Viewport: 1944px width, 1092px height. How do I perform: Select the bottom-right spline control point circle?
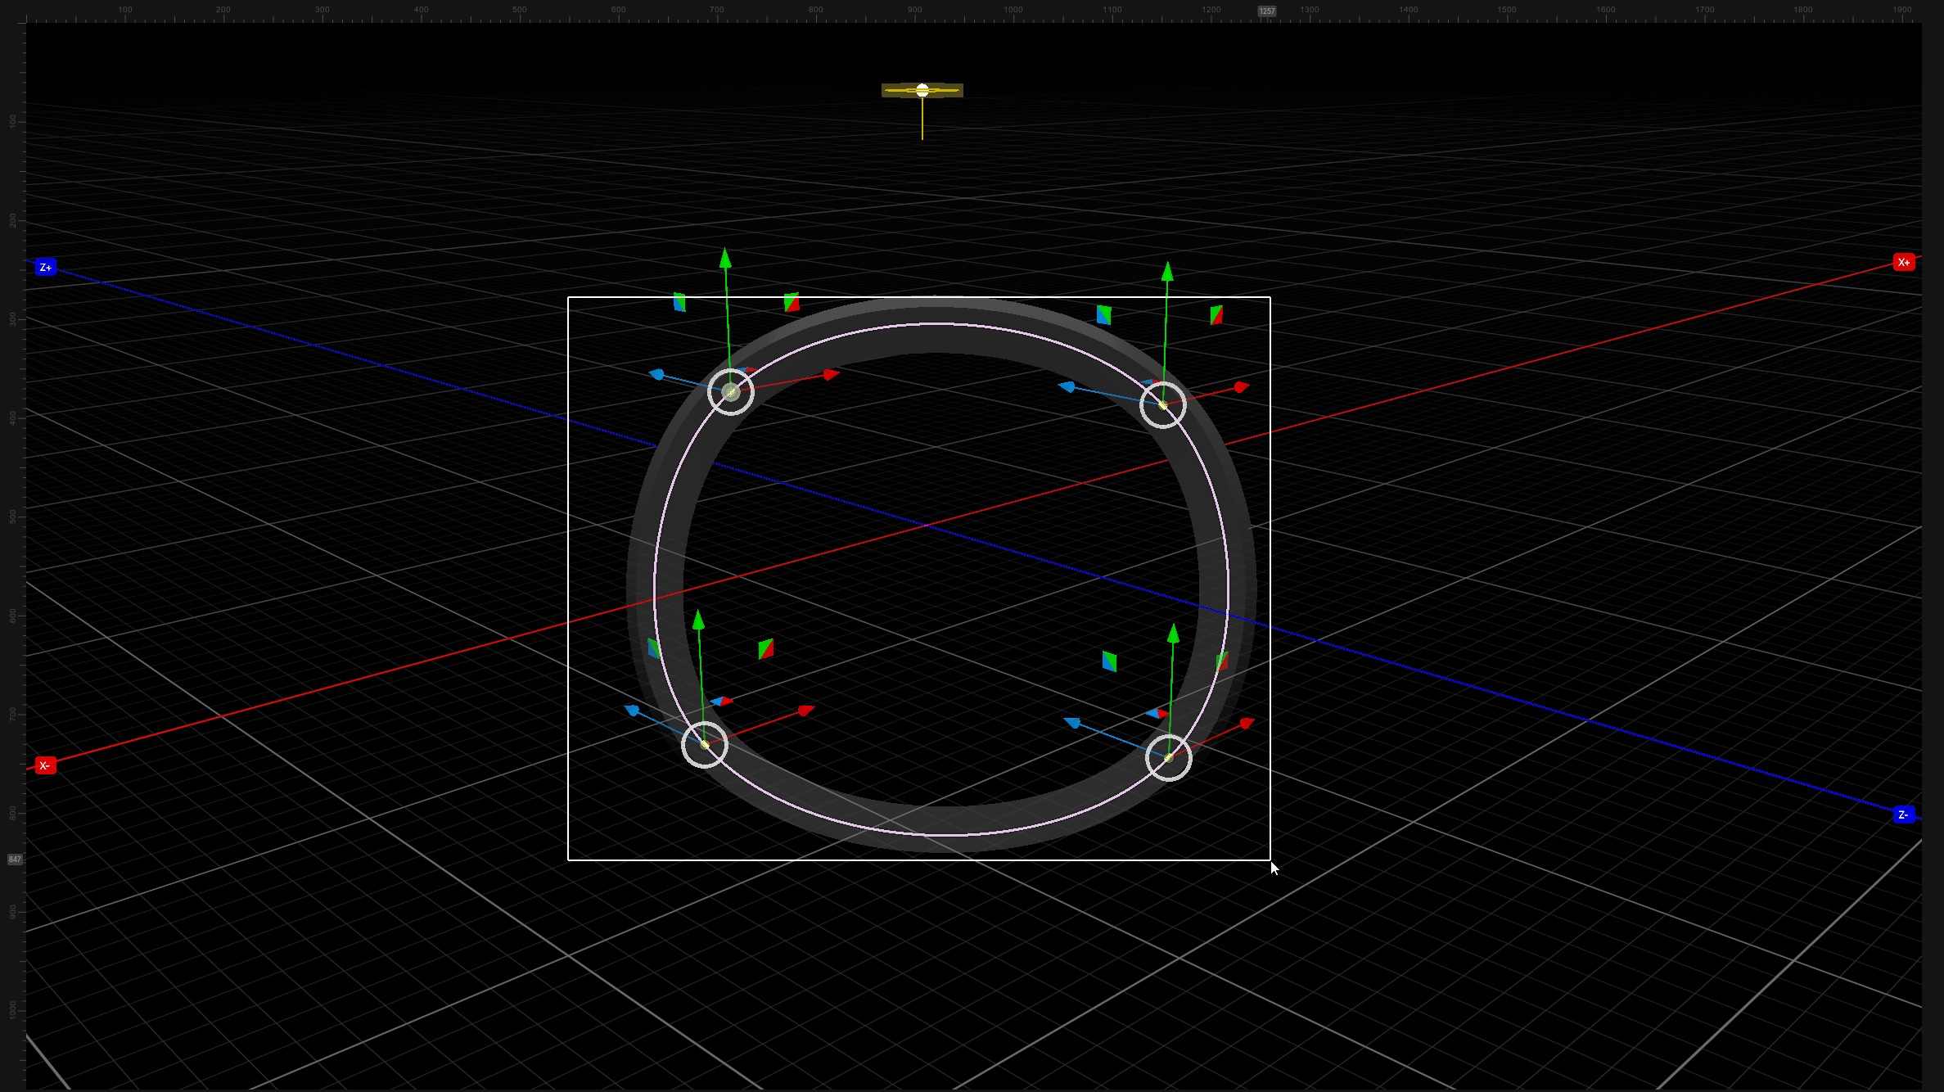click(1169, 758)
